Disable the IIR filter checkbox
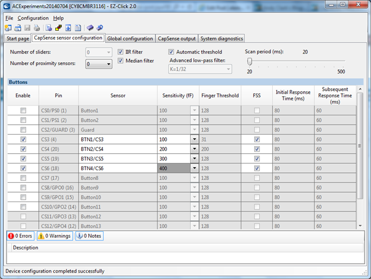The width and height of the screenshot is (371, 279). click(121, 52)
